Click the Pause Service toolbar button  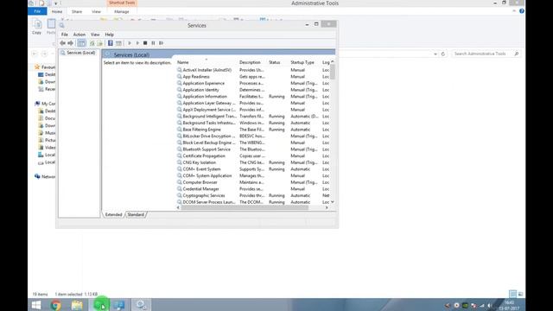(153, 43)
